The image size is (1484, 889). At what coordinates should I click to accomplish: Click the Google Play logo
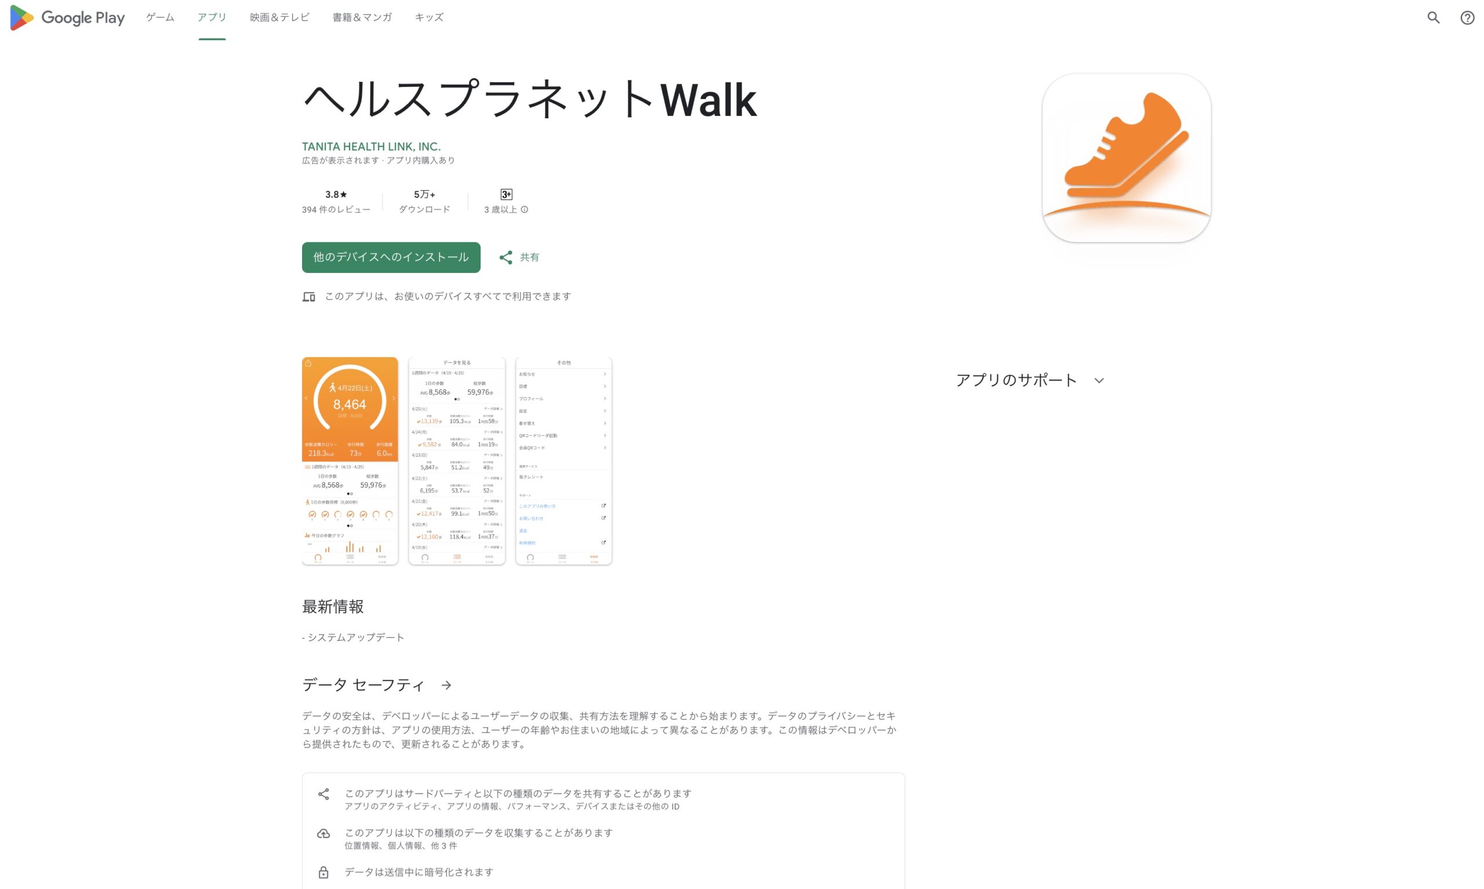coord(67,17)
